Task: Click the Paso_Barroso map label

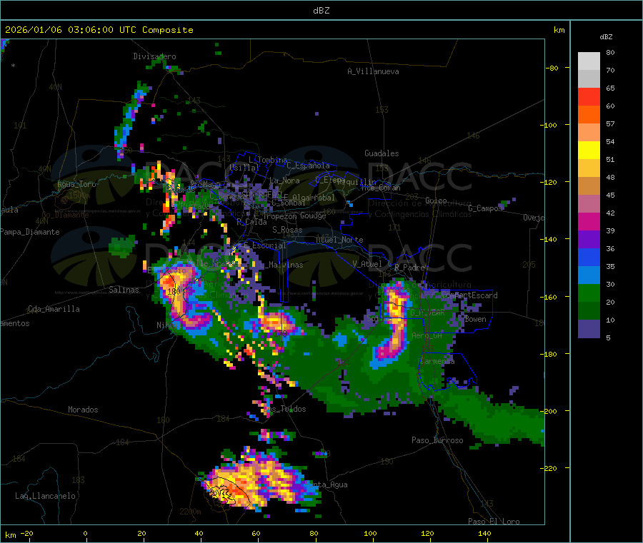Action: [437, 440]
